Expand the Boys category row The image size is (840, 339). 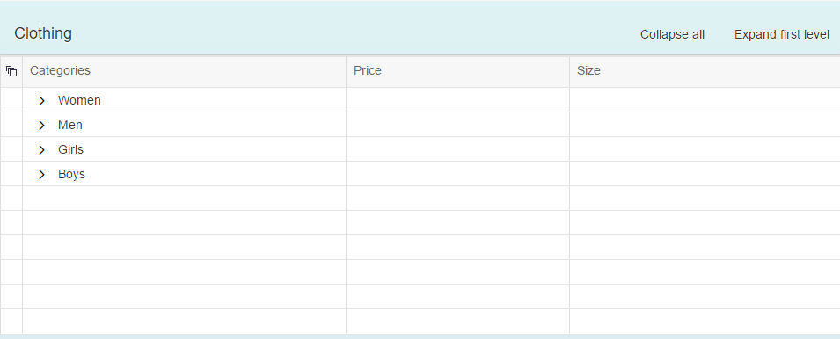click(42, 174)
